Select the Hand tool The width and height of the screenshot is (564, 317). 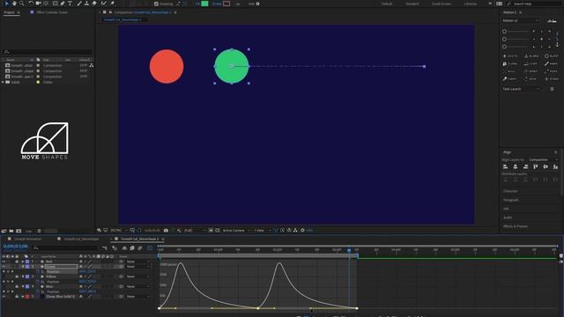click(14, 4)
